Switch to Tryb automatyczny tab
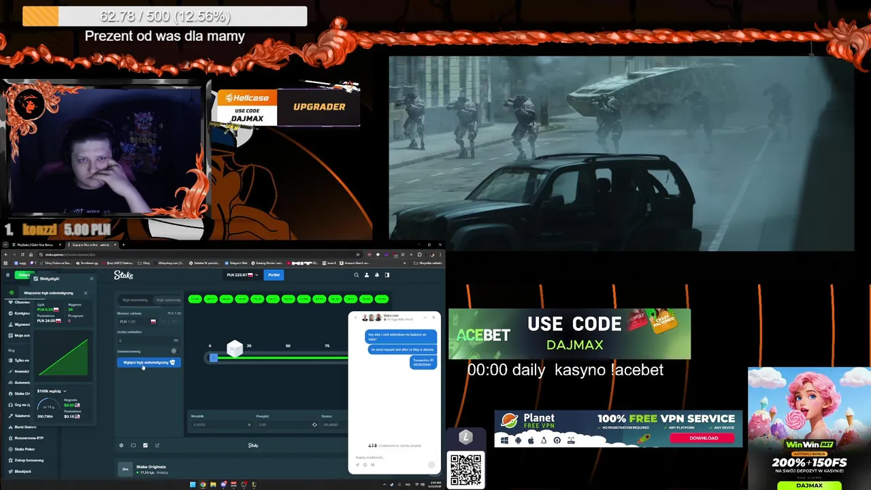 pos(168,300)
